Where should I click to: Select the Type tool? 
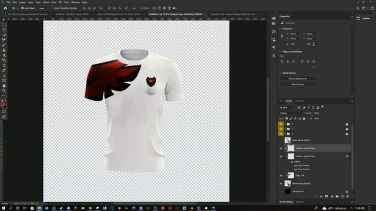coord(4,65)
